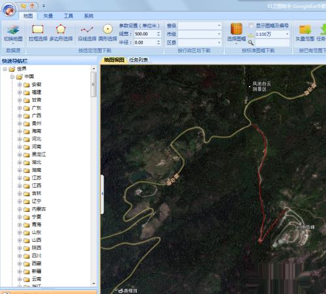The width and height of the screenshot is (326, 294).
Task: Open the 任务列表 tab
Action: tap(138, 60)
